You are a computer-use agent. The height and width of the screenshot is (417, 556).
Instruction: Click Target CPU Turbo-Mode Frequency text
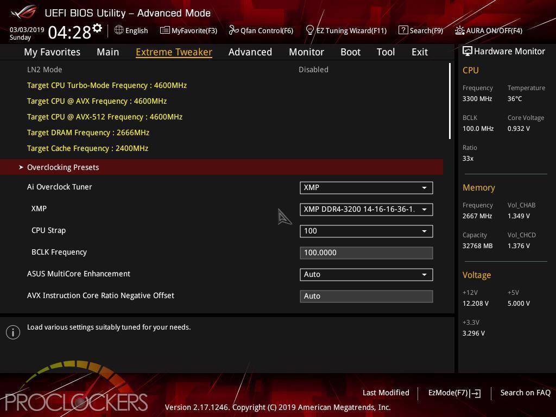click(x=107, y=85)
